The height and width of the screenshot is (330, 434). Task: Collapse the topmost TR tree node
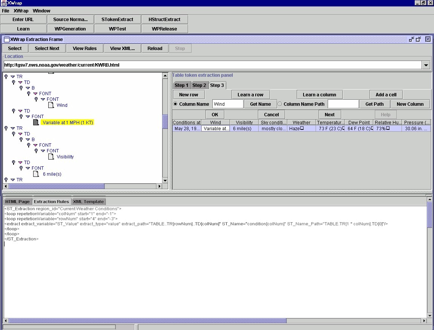coord(13,77)
